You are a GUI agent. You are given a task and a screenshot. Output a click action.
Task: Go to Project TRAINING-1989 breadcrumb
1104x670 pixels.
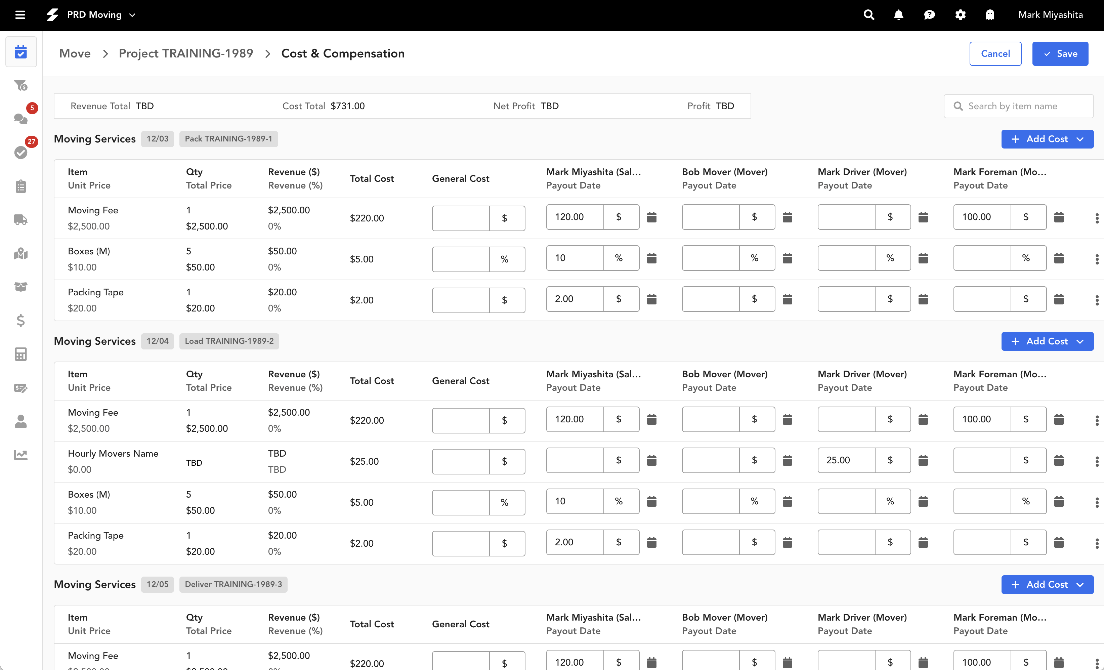tap(185, 53)
